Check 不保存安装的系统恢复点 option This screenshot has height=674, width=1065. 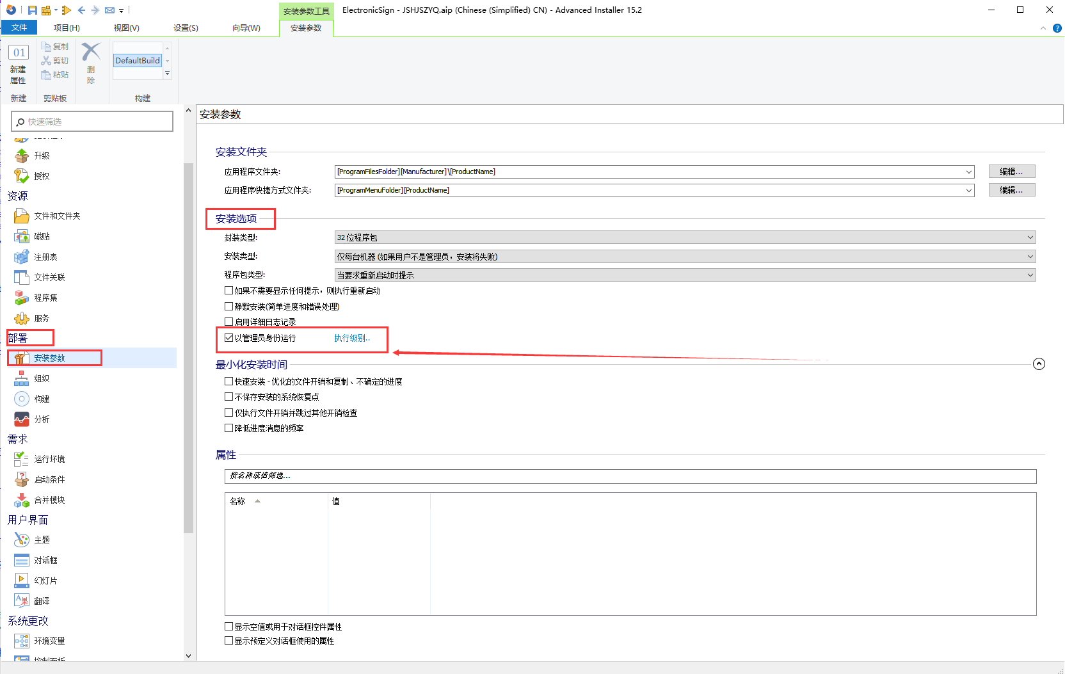(x=228, y=397)
